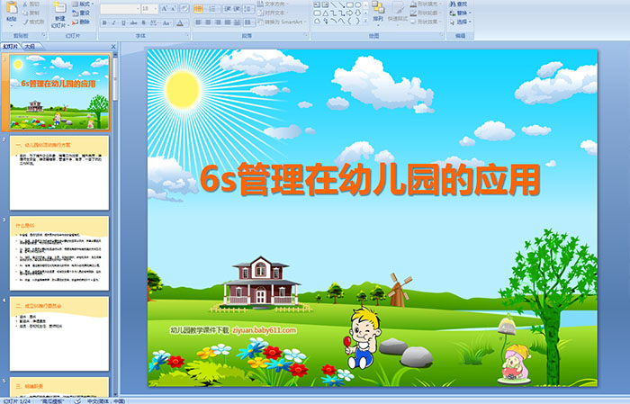
Task: Click Convert to SmartArt (转换为 SmartArt)
Action: tap(282, 22)
